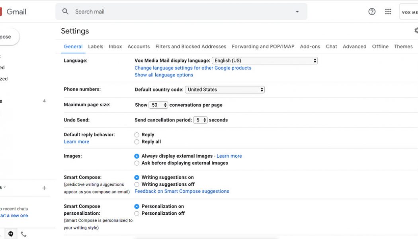Open Gmail settings via the gear icon
418x239 pixels.
pos(416,30)
